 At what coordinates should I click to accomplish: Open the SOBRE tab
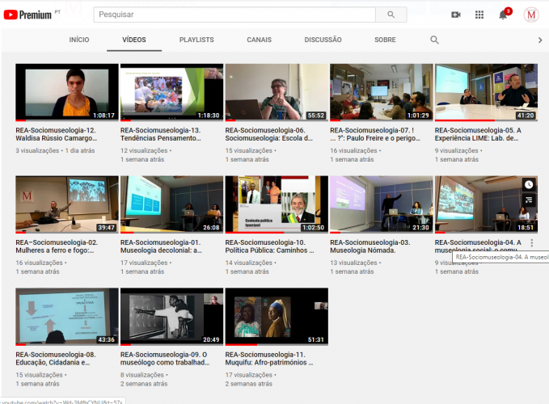click(385, 40)
